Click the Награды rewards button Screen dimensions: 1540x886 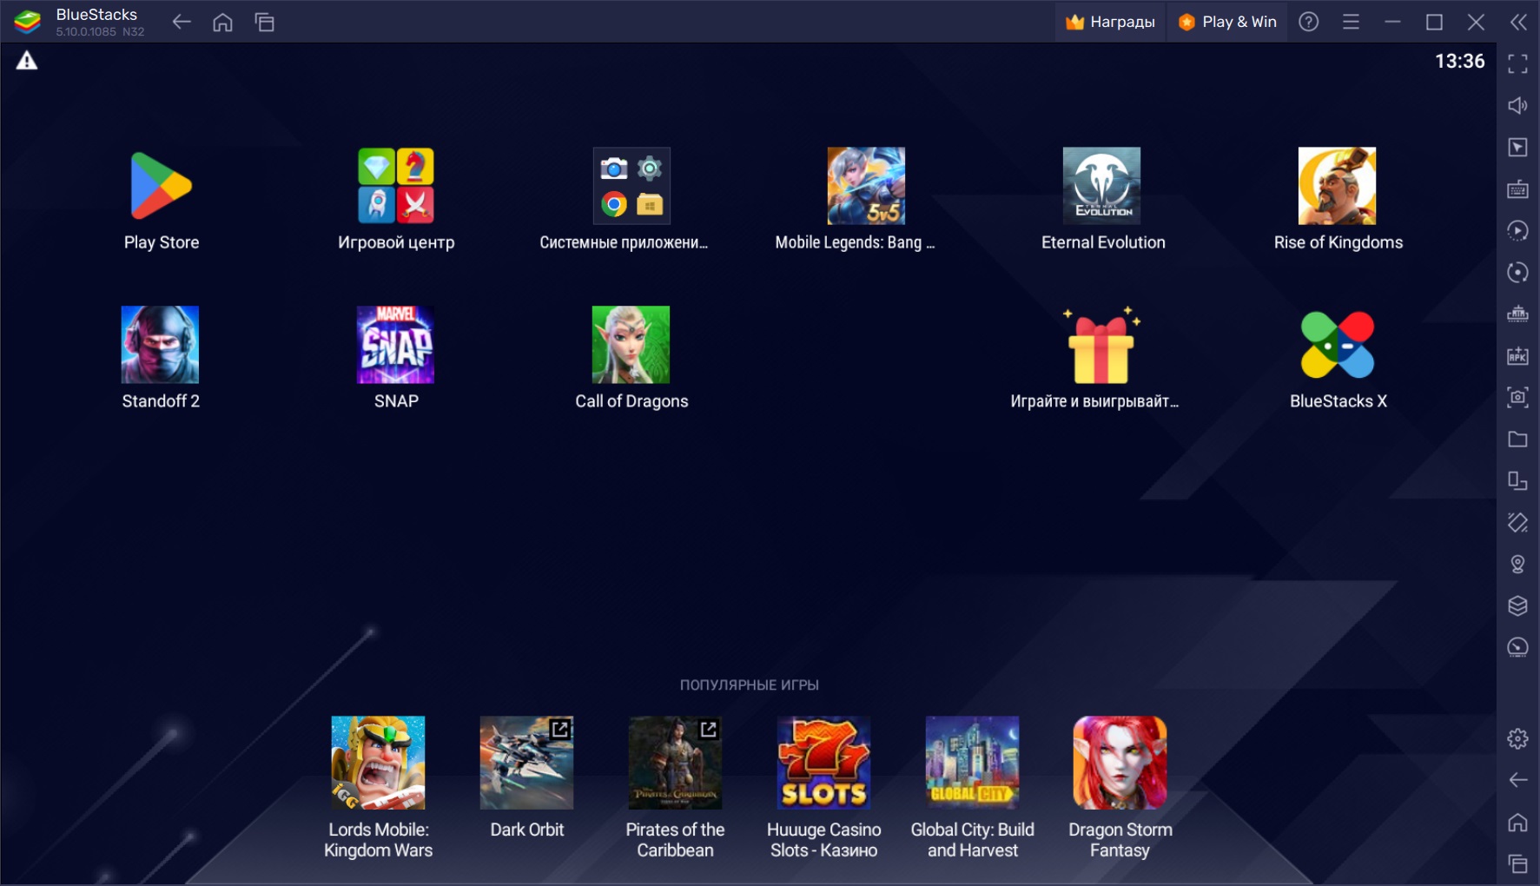coord(1110,22)
